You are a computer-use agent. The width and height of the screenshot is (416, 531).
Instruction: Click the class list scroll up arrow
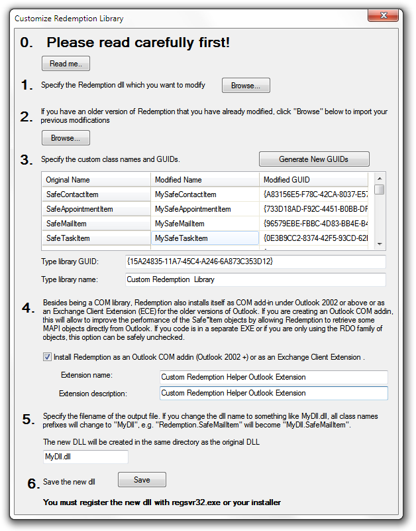(x=380, y=179)
